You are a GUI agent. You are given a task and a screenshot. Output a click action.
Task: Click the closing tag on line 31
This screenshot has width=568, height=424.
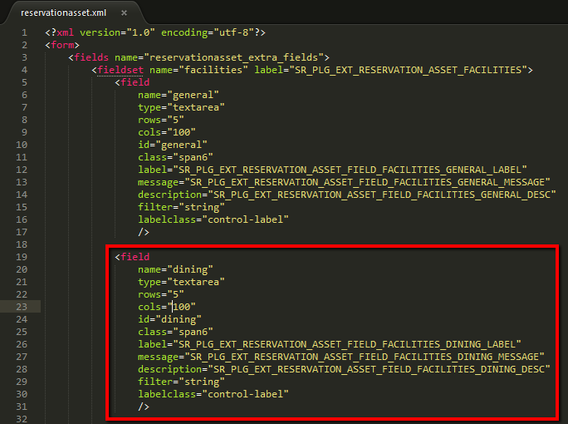click(144, 407)
